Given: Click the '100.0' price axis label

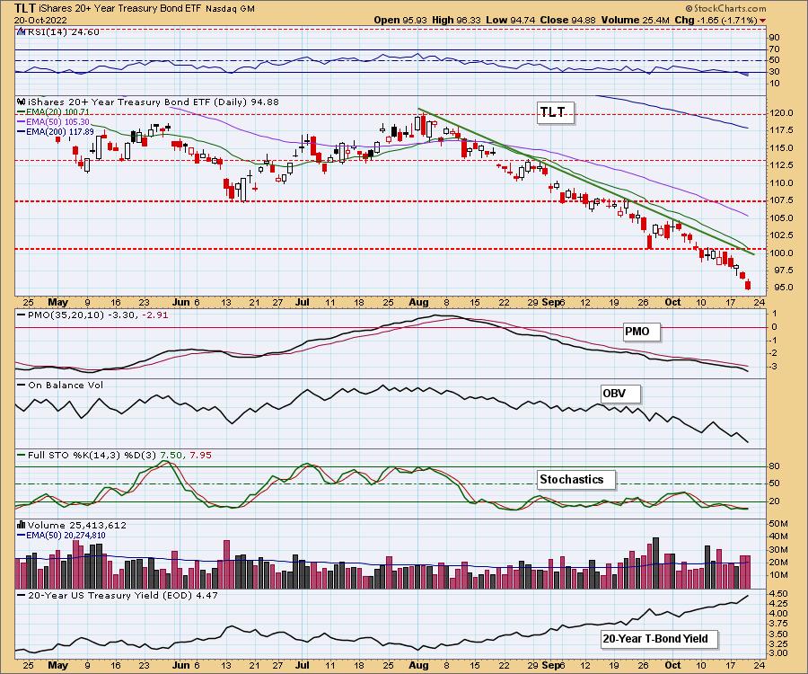Looking at the screenshot, I should [782, 253].
